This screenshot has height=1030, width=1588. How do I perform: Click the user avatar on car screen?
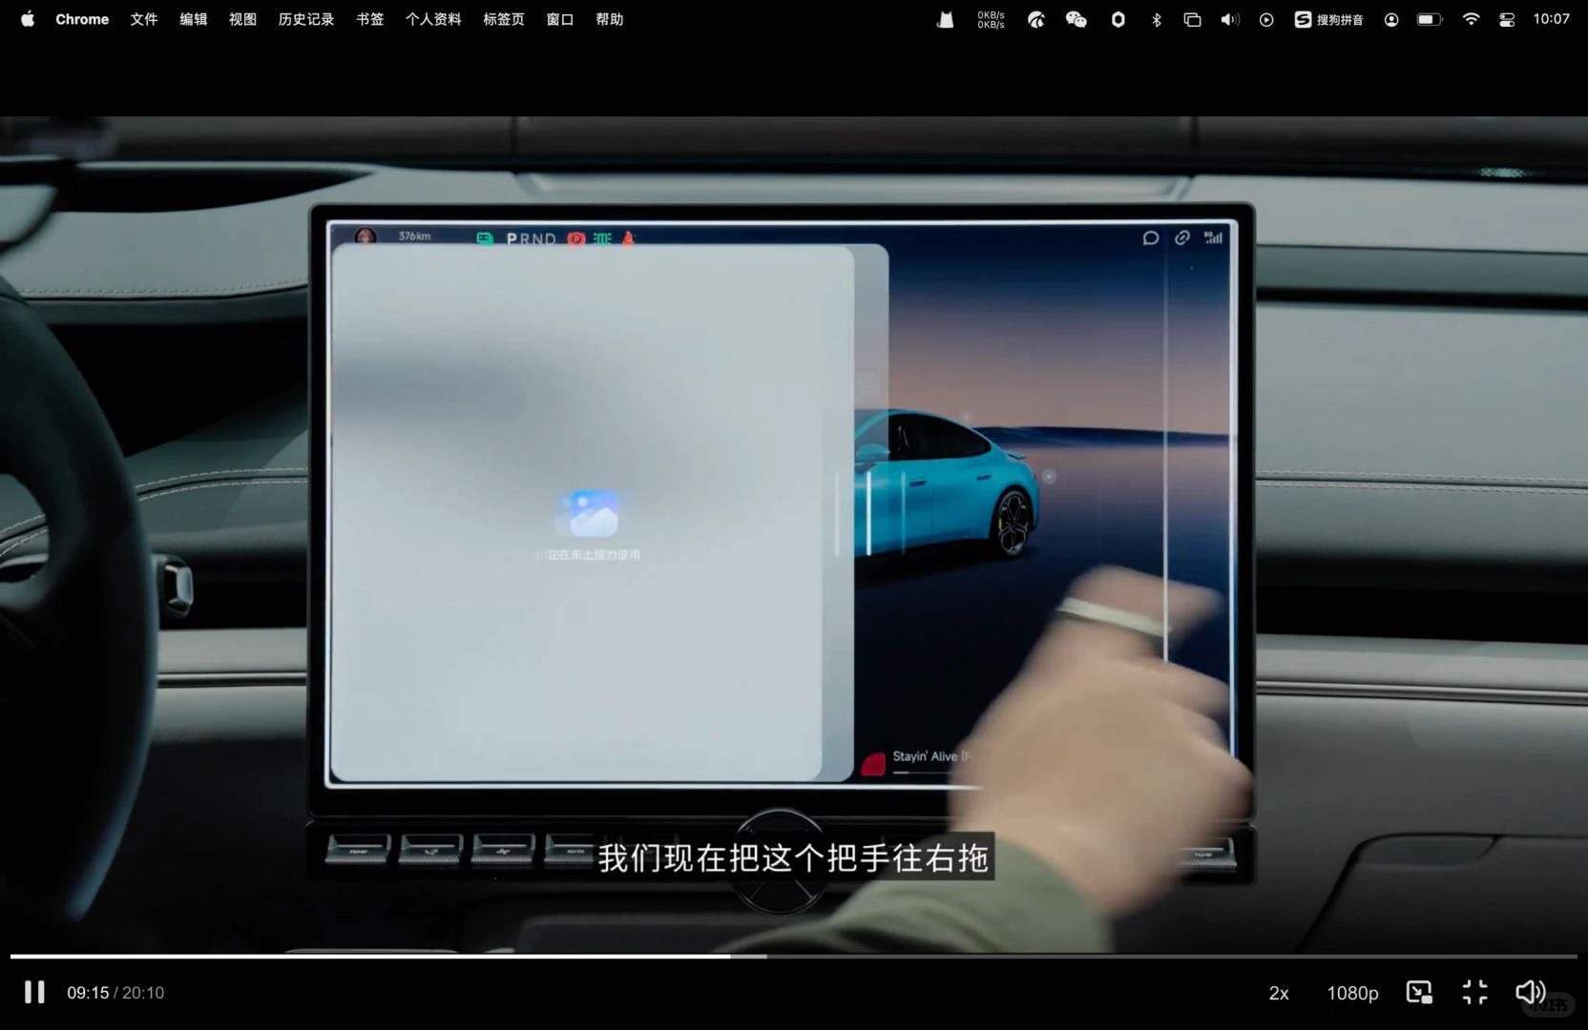click(366, 236)
